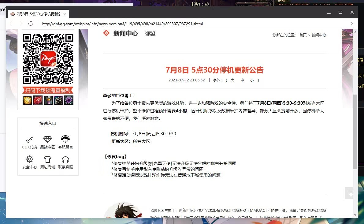Viewport: 364px width, 224px height.
Task: Click the back-to-top arrow button
Action: tap(349, 193)
